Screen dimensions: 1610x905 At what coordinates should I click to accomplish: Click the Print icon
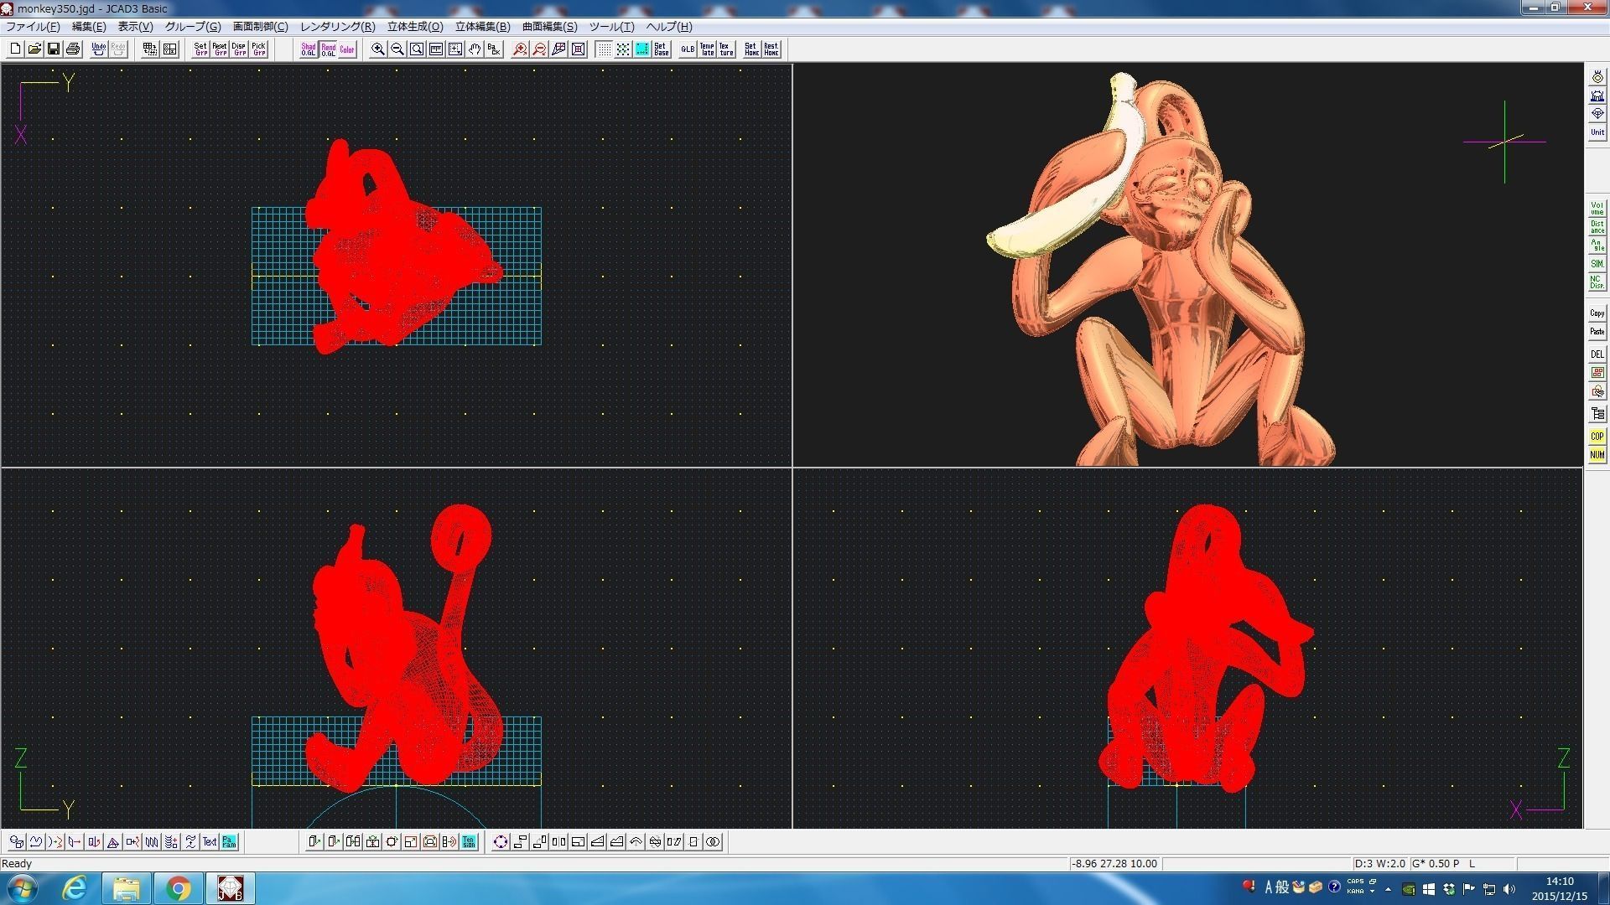[73, 49]
